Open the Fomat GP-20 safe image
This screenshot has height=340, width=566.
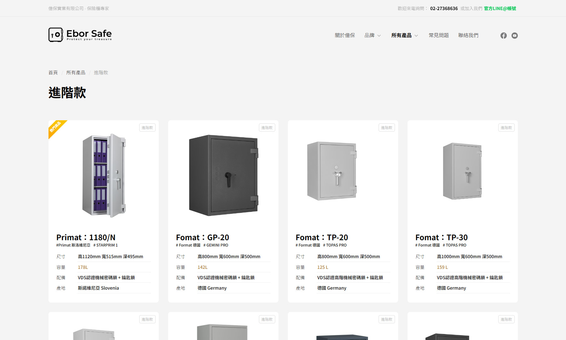[x=223, y=175]
